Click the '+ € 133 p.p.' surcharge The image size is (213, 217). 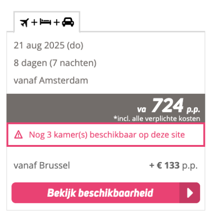(x=173, y=165)
